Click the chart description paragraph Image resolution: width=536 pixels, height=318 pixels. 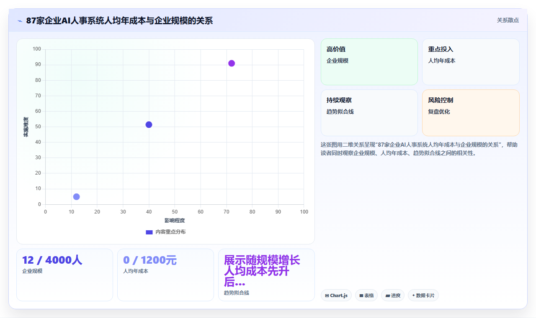click(x=419, y=149)
